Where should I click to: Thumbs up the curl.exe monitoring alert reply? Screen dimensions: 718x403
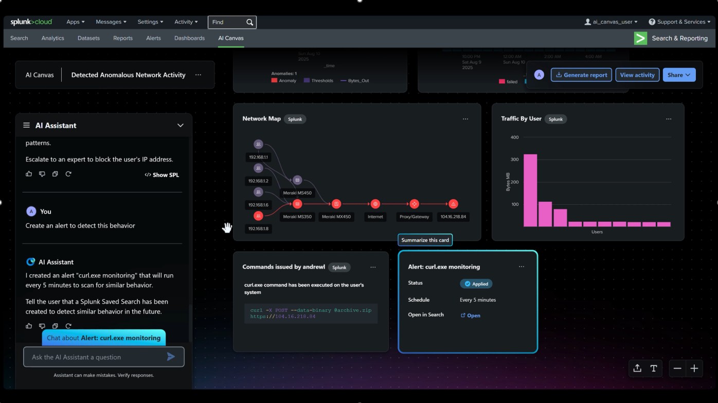pos(29,326)
